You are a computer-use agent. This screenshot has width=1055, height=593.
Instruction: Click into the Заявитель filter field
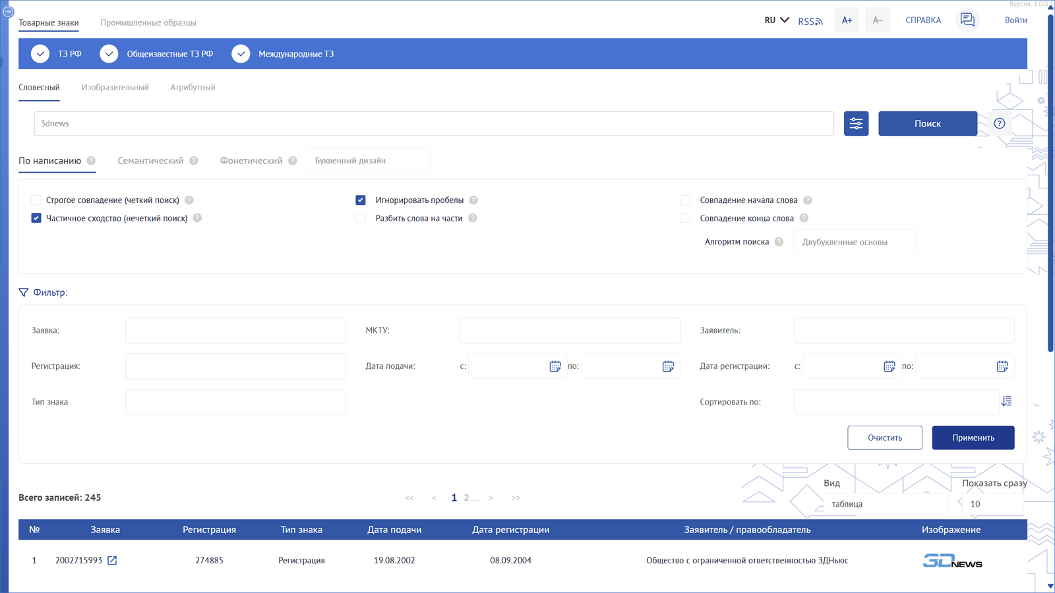coord(903,331)
